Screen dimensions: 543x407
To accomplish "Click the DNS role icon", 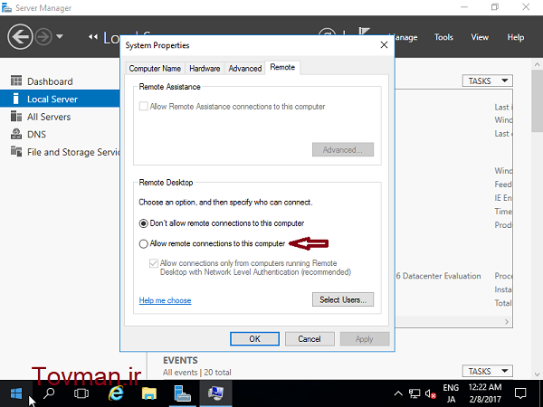I will tap(16, 134).
